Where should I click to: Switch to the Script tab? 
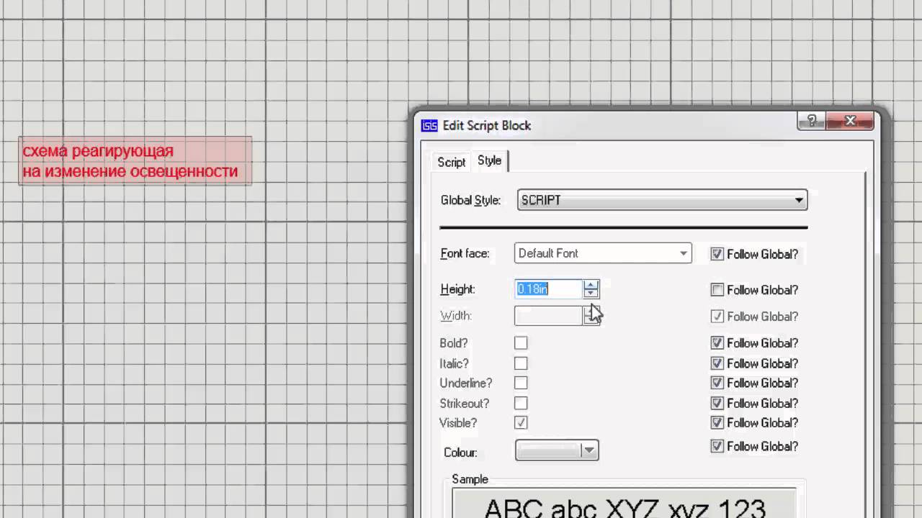[x=452, y=162]
